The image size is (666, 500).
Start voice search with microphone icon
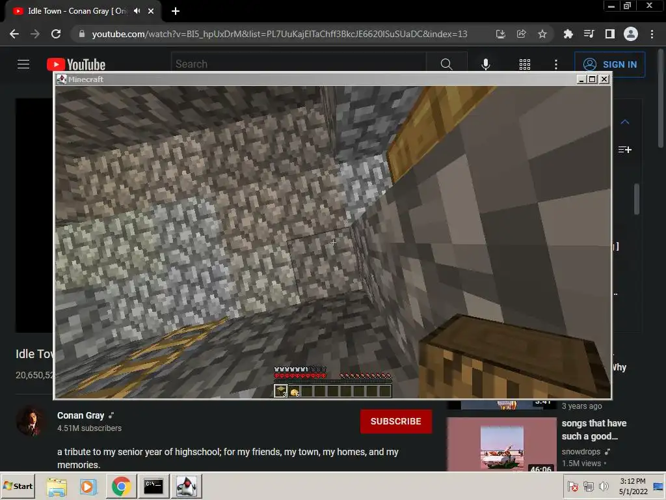coord(485,64)
